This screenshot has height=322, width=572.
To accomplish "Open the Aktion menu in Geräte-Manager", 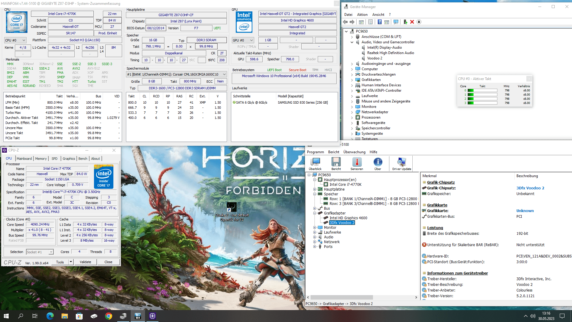I will (362, 15).
